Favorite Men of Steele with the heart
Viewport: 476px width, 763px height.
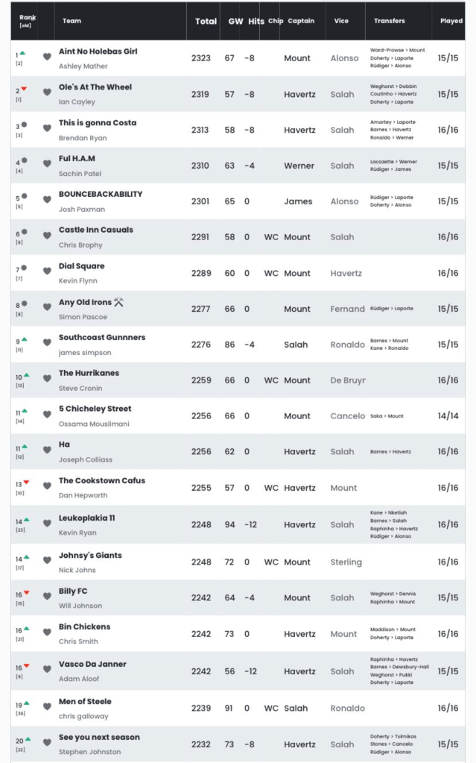(47, 707)
